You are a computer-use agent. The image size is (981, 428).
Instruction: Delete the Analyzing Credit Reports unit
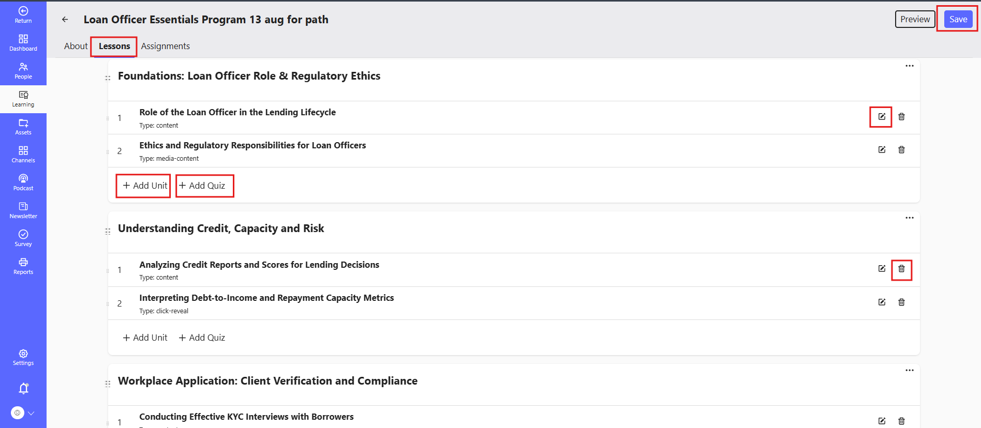tap(901, 269)
